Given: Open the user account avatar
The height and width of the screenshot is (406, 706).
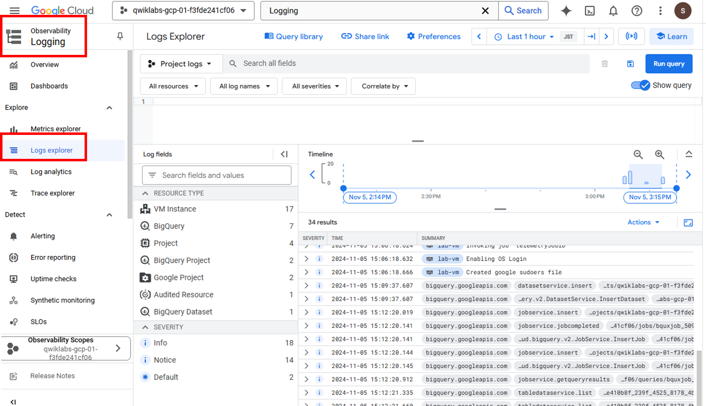Looking at the screenshot, I should [x=682, y=11].
